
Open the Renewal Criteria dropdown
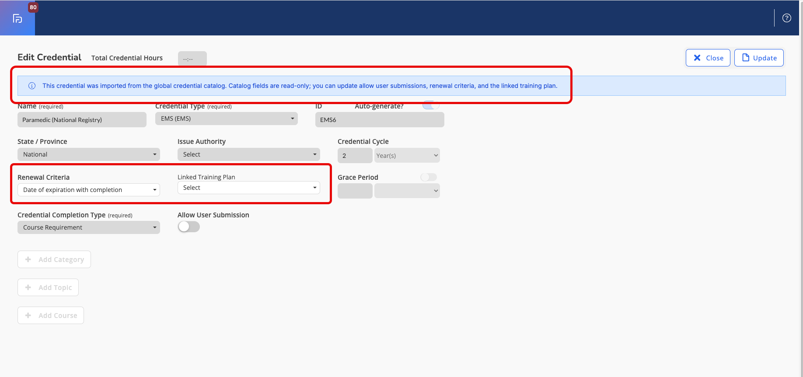pyautogui.click(x=89, y=190)
